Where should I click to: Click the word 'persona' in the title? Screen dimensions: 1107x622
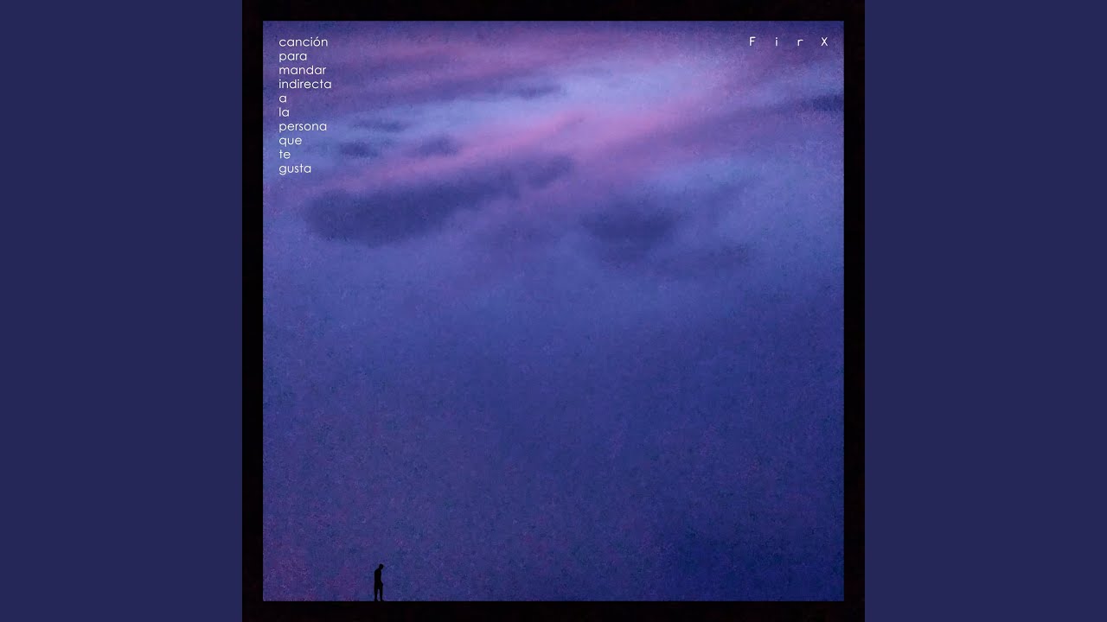coord(303,126)
